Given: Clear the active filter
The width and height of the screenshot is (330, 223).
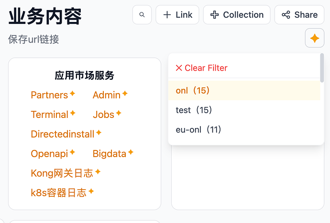Looking at the screenshot, I should coord(201,68).
